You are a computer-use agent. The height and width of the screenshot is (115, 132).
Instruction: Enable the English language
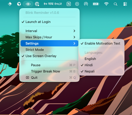point(101,59)
